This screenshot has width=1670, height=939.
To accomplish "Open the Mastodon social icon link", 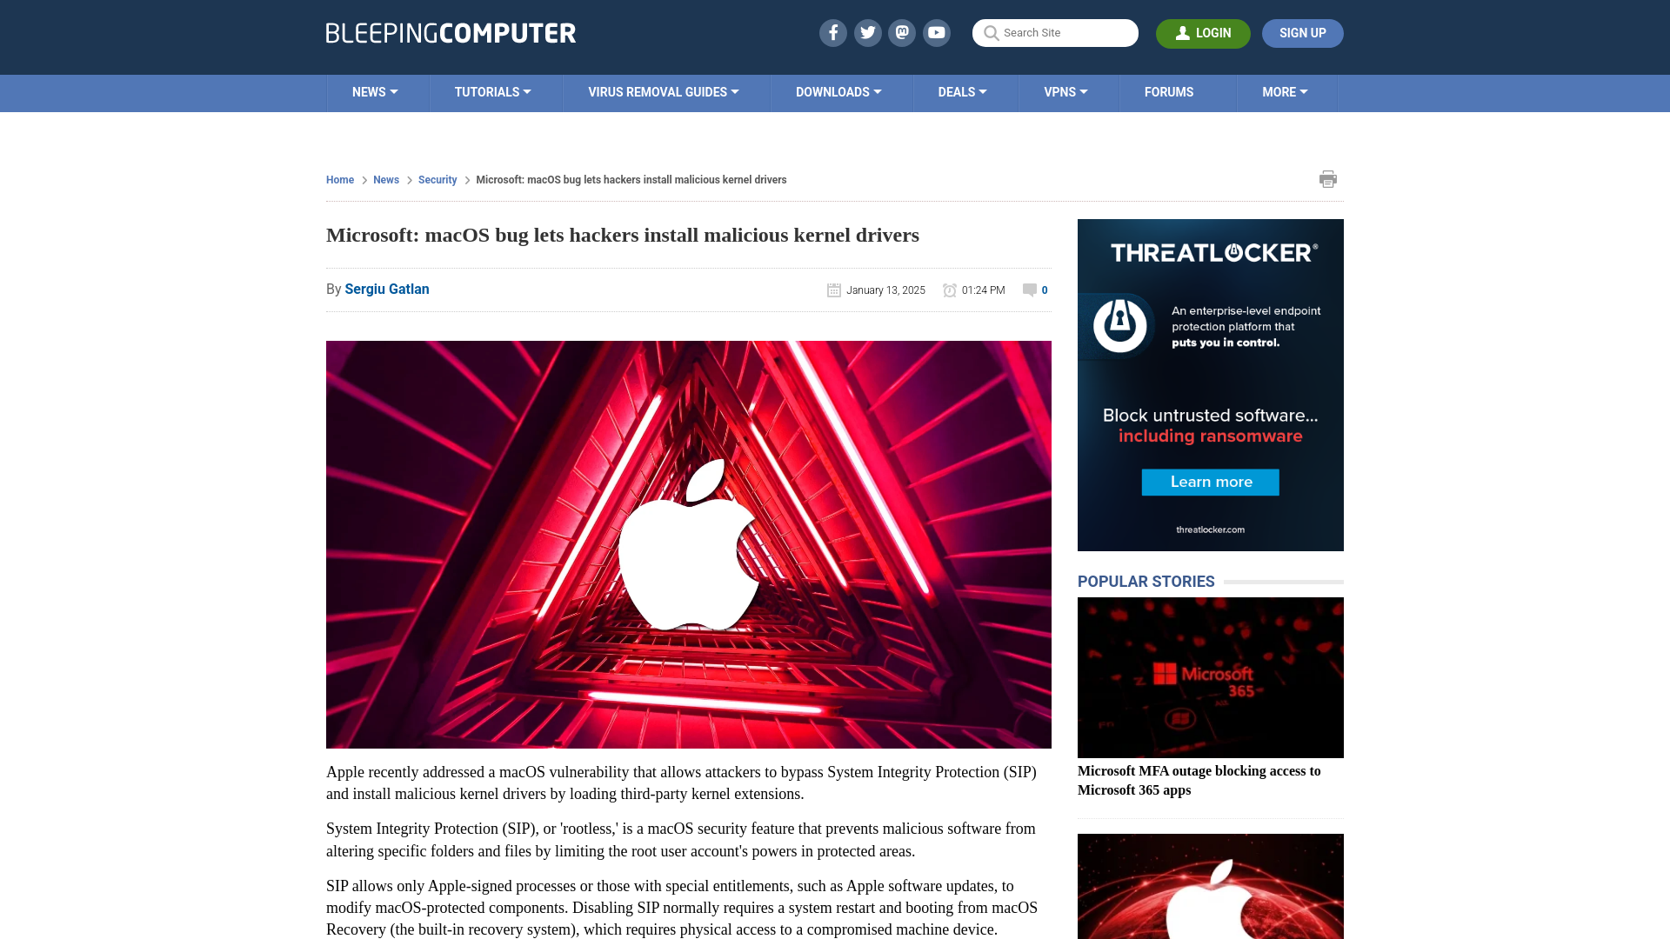I will pos(903,32).
